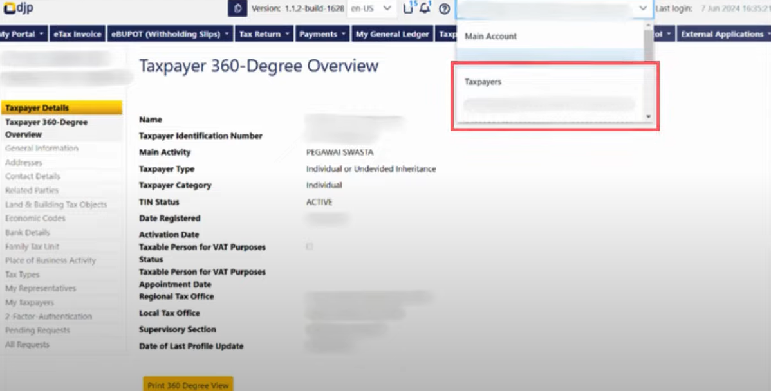Click the Taxpayers heading in dropdown
This screenshot has height=391, width=771.
(x=483, y=82)
